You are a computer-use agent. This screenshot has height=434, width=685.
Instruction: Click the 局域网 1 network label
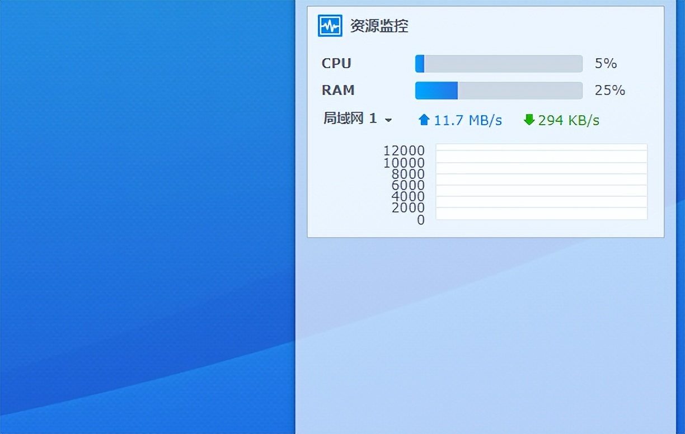coord(350,119)
